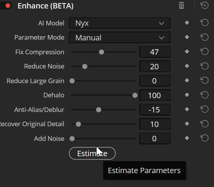The image size is (214, 187).
Task: Reset the Fix Compression value
Action: (205, 52)
